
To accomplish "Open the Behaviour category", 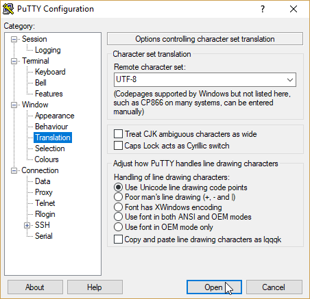I will tap(51, 127).
